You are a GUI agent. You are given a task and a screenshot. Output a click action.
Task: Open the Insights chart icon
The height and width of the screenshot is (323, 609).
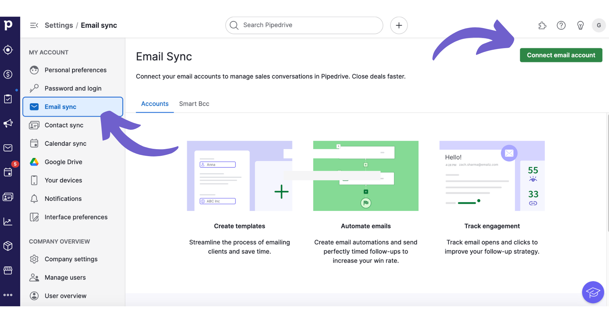8,222
